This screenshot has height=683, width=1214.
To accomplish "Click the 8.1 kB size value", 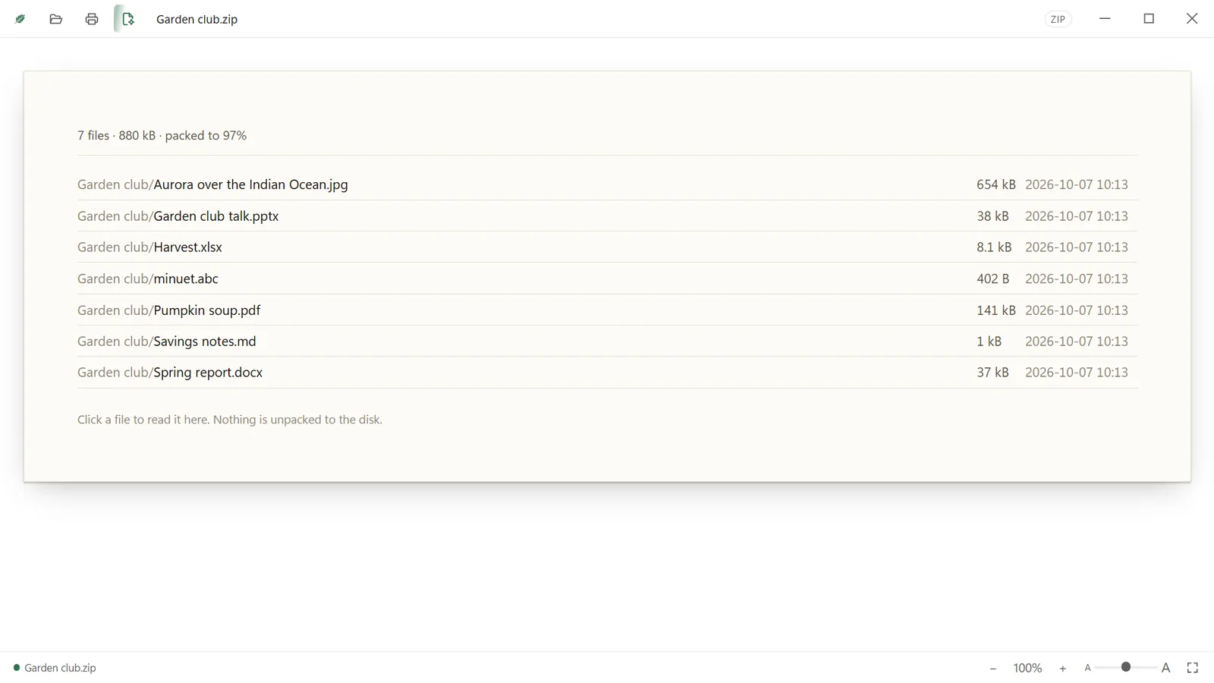I will [x=994, y=247].
